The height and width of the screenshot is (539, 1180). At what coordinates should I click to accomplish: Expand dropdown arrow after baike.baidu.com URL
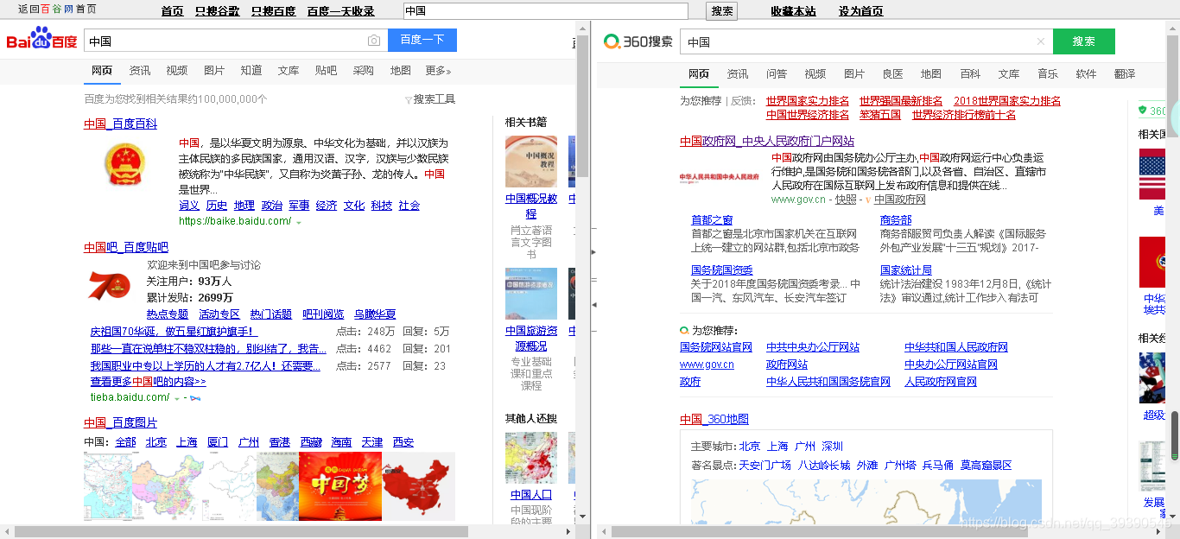(x=299, y=223)
